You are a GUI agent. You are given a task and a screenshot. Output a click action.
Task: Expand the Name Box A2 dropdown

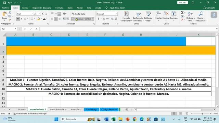coord(15,29)
